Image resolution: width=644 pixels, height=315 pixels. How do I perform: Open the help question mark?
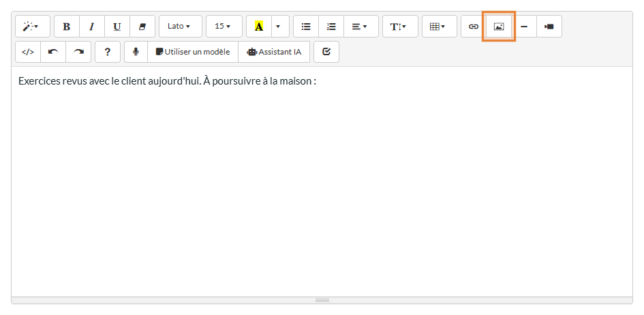tap(108, 52)
